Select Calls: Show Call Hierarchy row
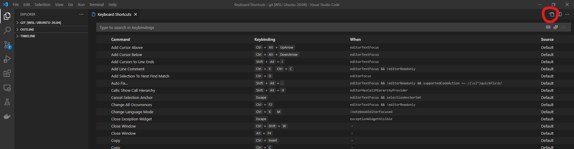 (335, 90)
